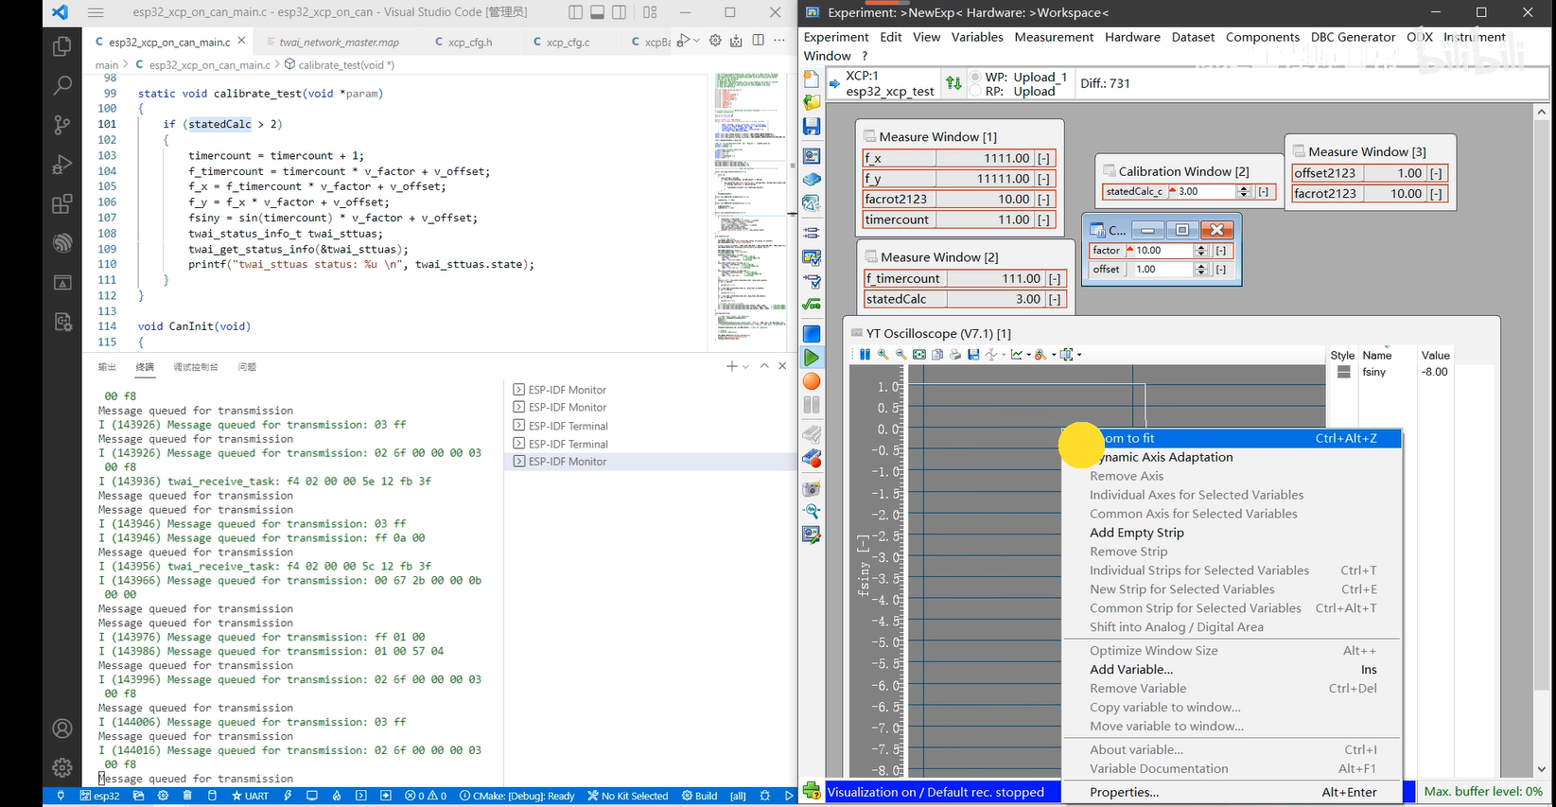
Task: Open the ESP-IDF explorer sidebar icon
Action: [62, 242]
